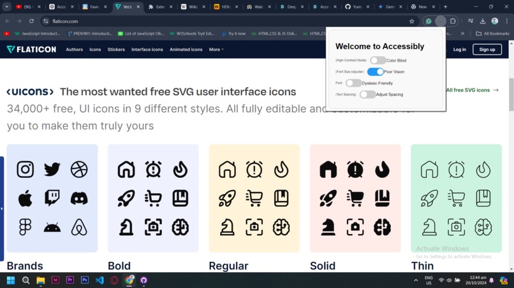Image resolution: width=514 pixels, height=288 pixels.
Task: Select Interface icons in the nav bar
Action: point(147,50)
